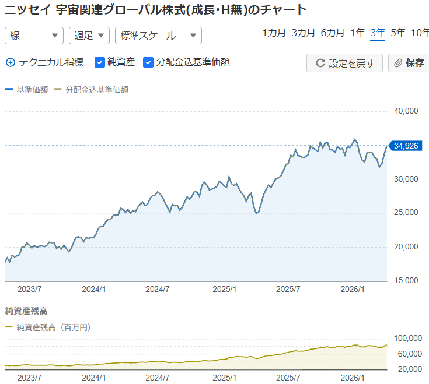This screenshot has width=429, height=384.
Task: Click the tan 分配金込基準価額 legend marker
Action: tap(58, 90)
